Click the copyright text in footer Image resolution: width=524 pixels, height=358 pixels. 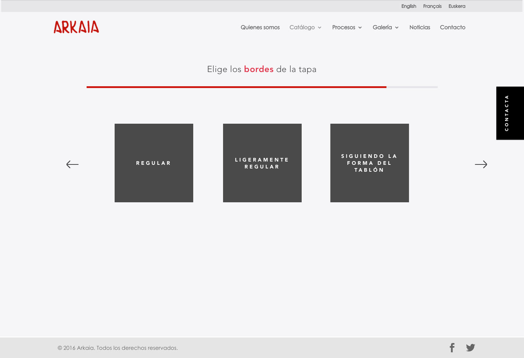point(118,348)
